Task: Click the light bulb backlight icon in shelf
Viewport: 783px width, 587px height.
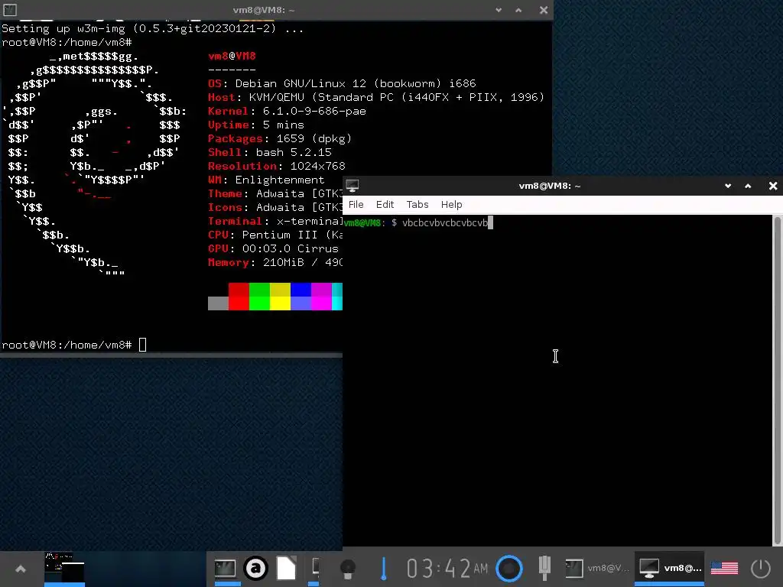Action: click(x=348, y=569)
